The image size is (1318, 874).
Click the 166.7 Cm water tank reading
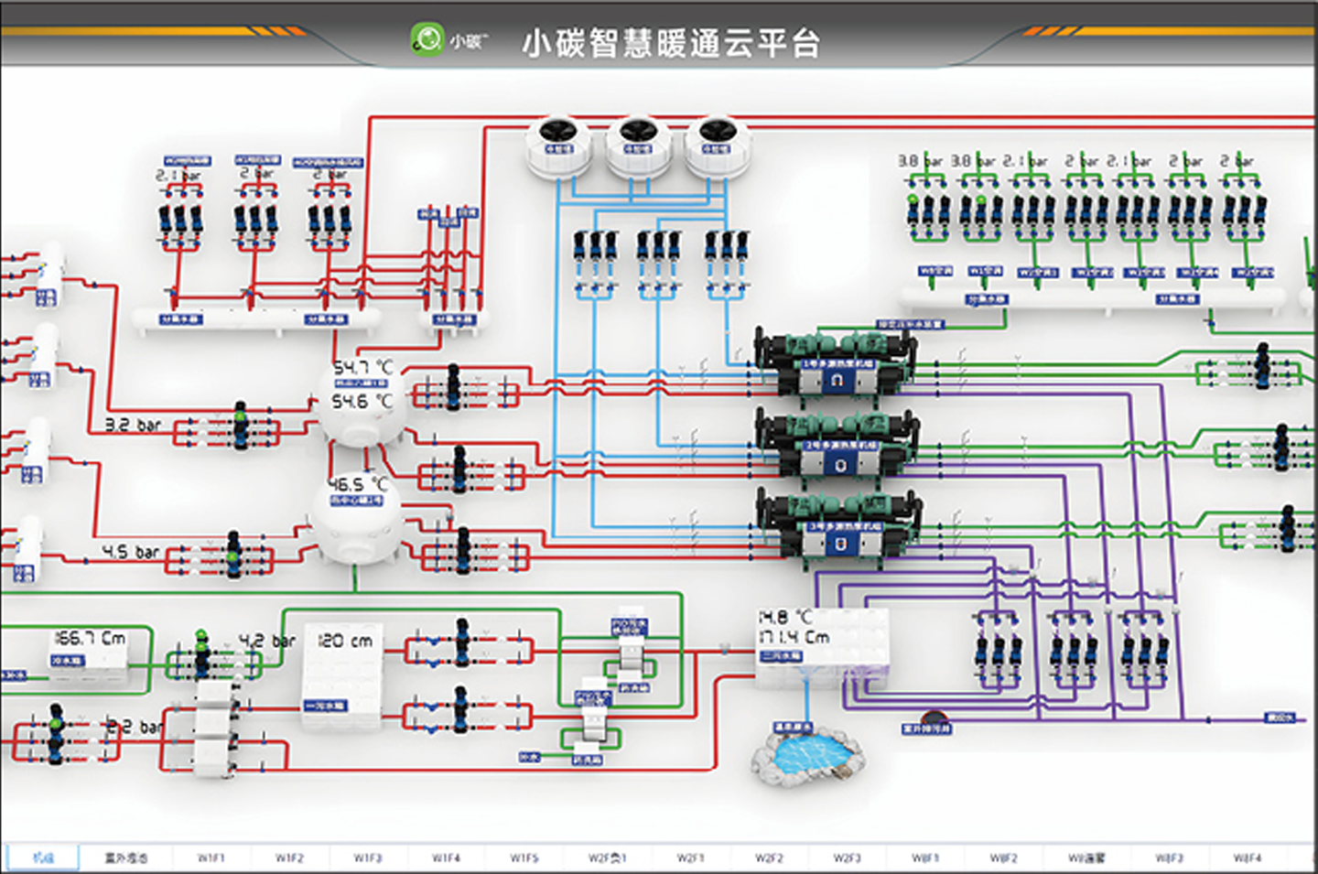coord(89,651)
